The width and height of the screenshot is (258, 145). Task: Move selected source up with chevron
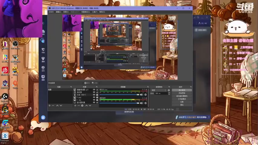[86, 106]
